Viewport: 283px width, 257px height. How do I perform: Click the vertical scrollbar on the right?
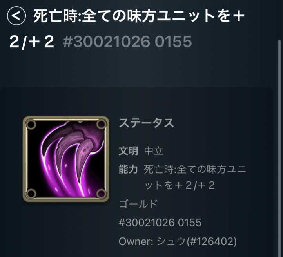coord(279,148)
